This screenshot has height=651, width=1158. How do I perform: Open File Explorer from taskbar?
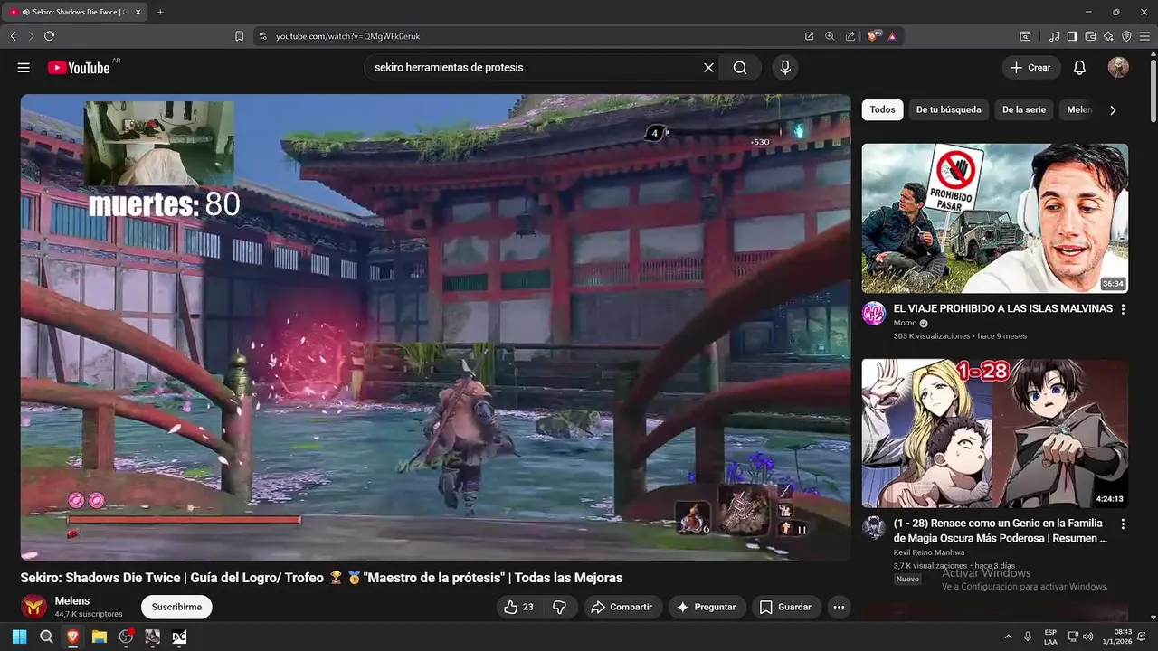pos(100,637)
